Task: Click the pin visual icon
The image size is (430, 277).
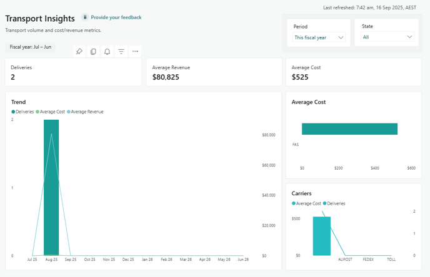Action: (79, 52)
